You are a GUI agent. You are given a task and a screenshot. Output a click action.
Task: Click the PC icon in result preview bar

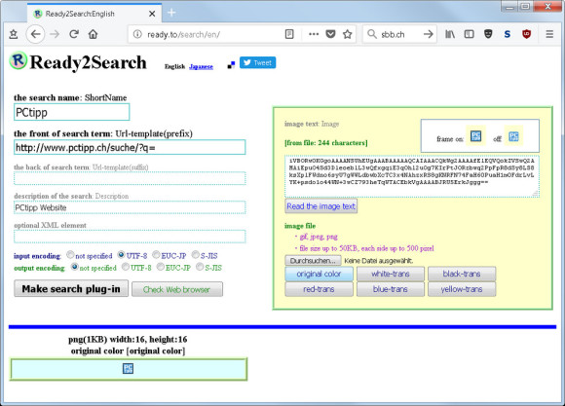(128, 369)
